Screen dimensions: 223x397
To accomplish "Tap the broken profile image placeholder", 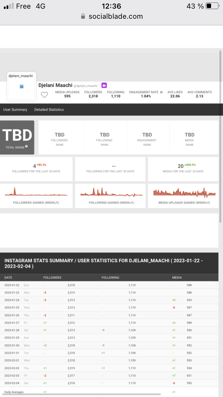I will [x=22, y=87].
